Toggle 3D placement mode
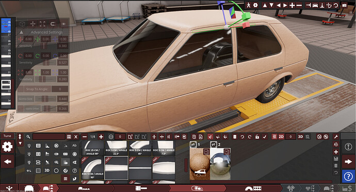356x192 pixels. 300,137
